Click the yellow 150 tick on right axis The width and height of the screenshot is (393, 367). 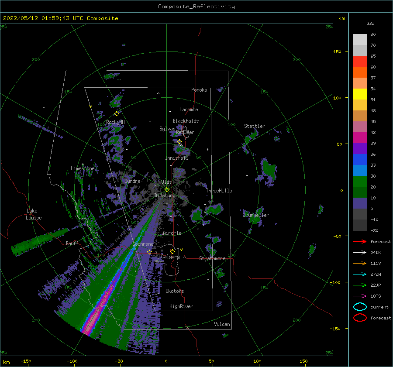337,51
